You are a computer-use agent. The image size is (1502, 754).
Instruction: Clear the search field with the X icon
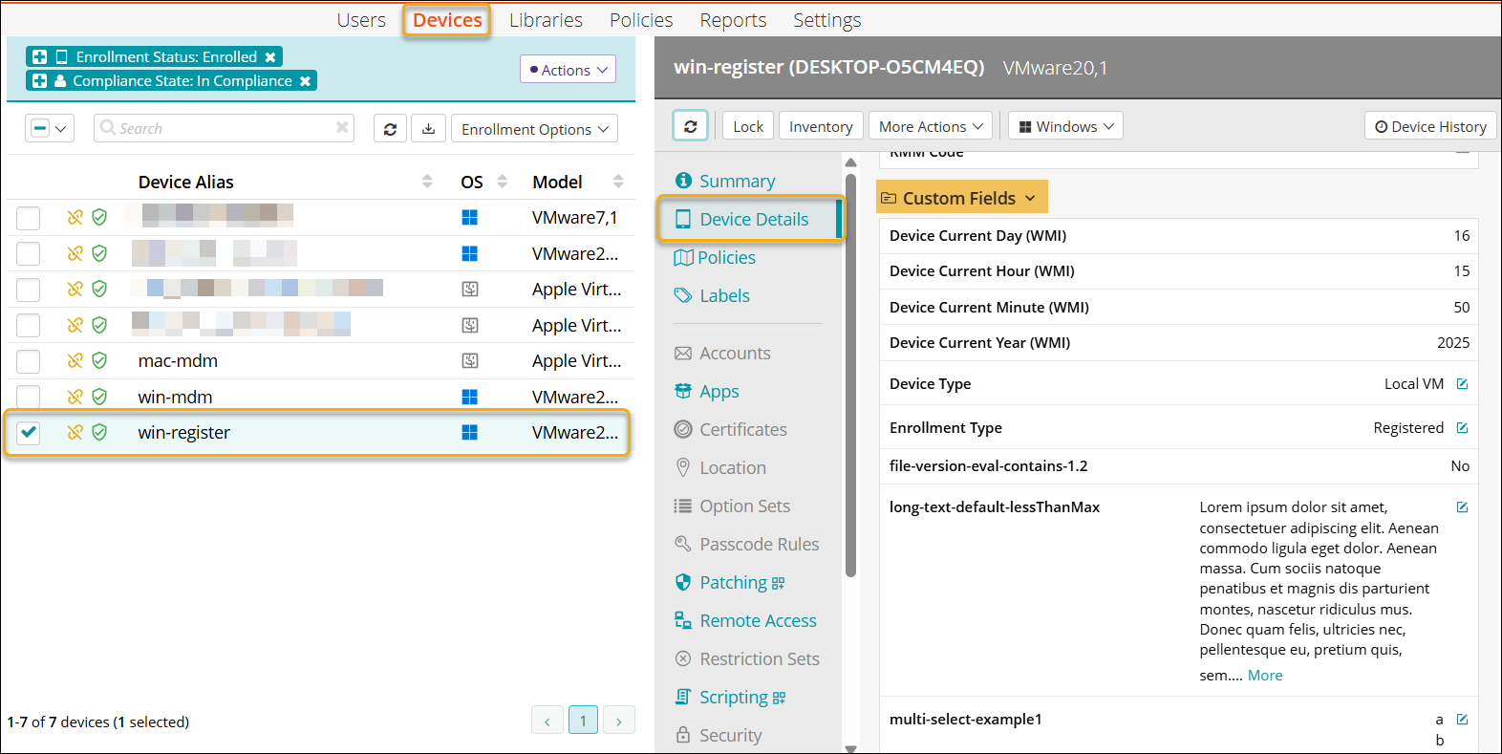click(x=342, y=128)
